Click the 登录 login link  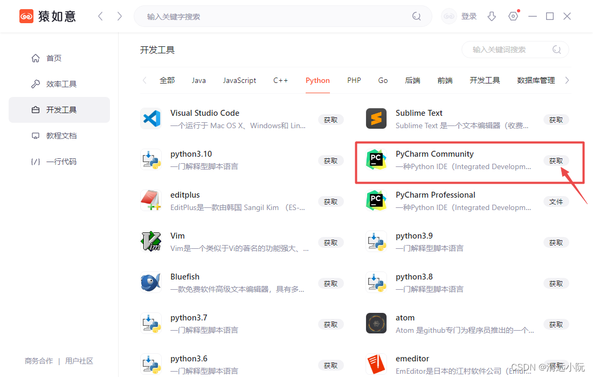(x=469, y=16)
